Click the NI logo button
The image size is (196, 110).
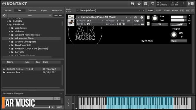[x=191, y=4]
